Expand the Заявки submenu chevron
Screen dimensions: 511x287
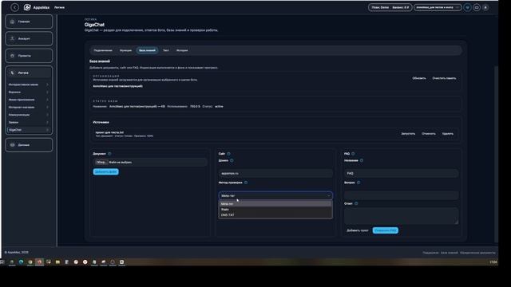click(48, 122)
